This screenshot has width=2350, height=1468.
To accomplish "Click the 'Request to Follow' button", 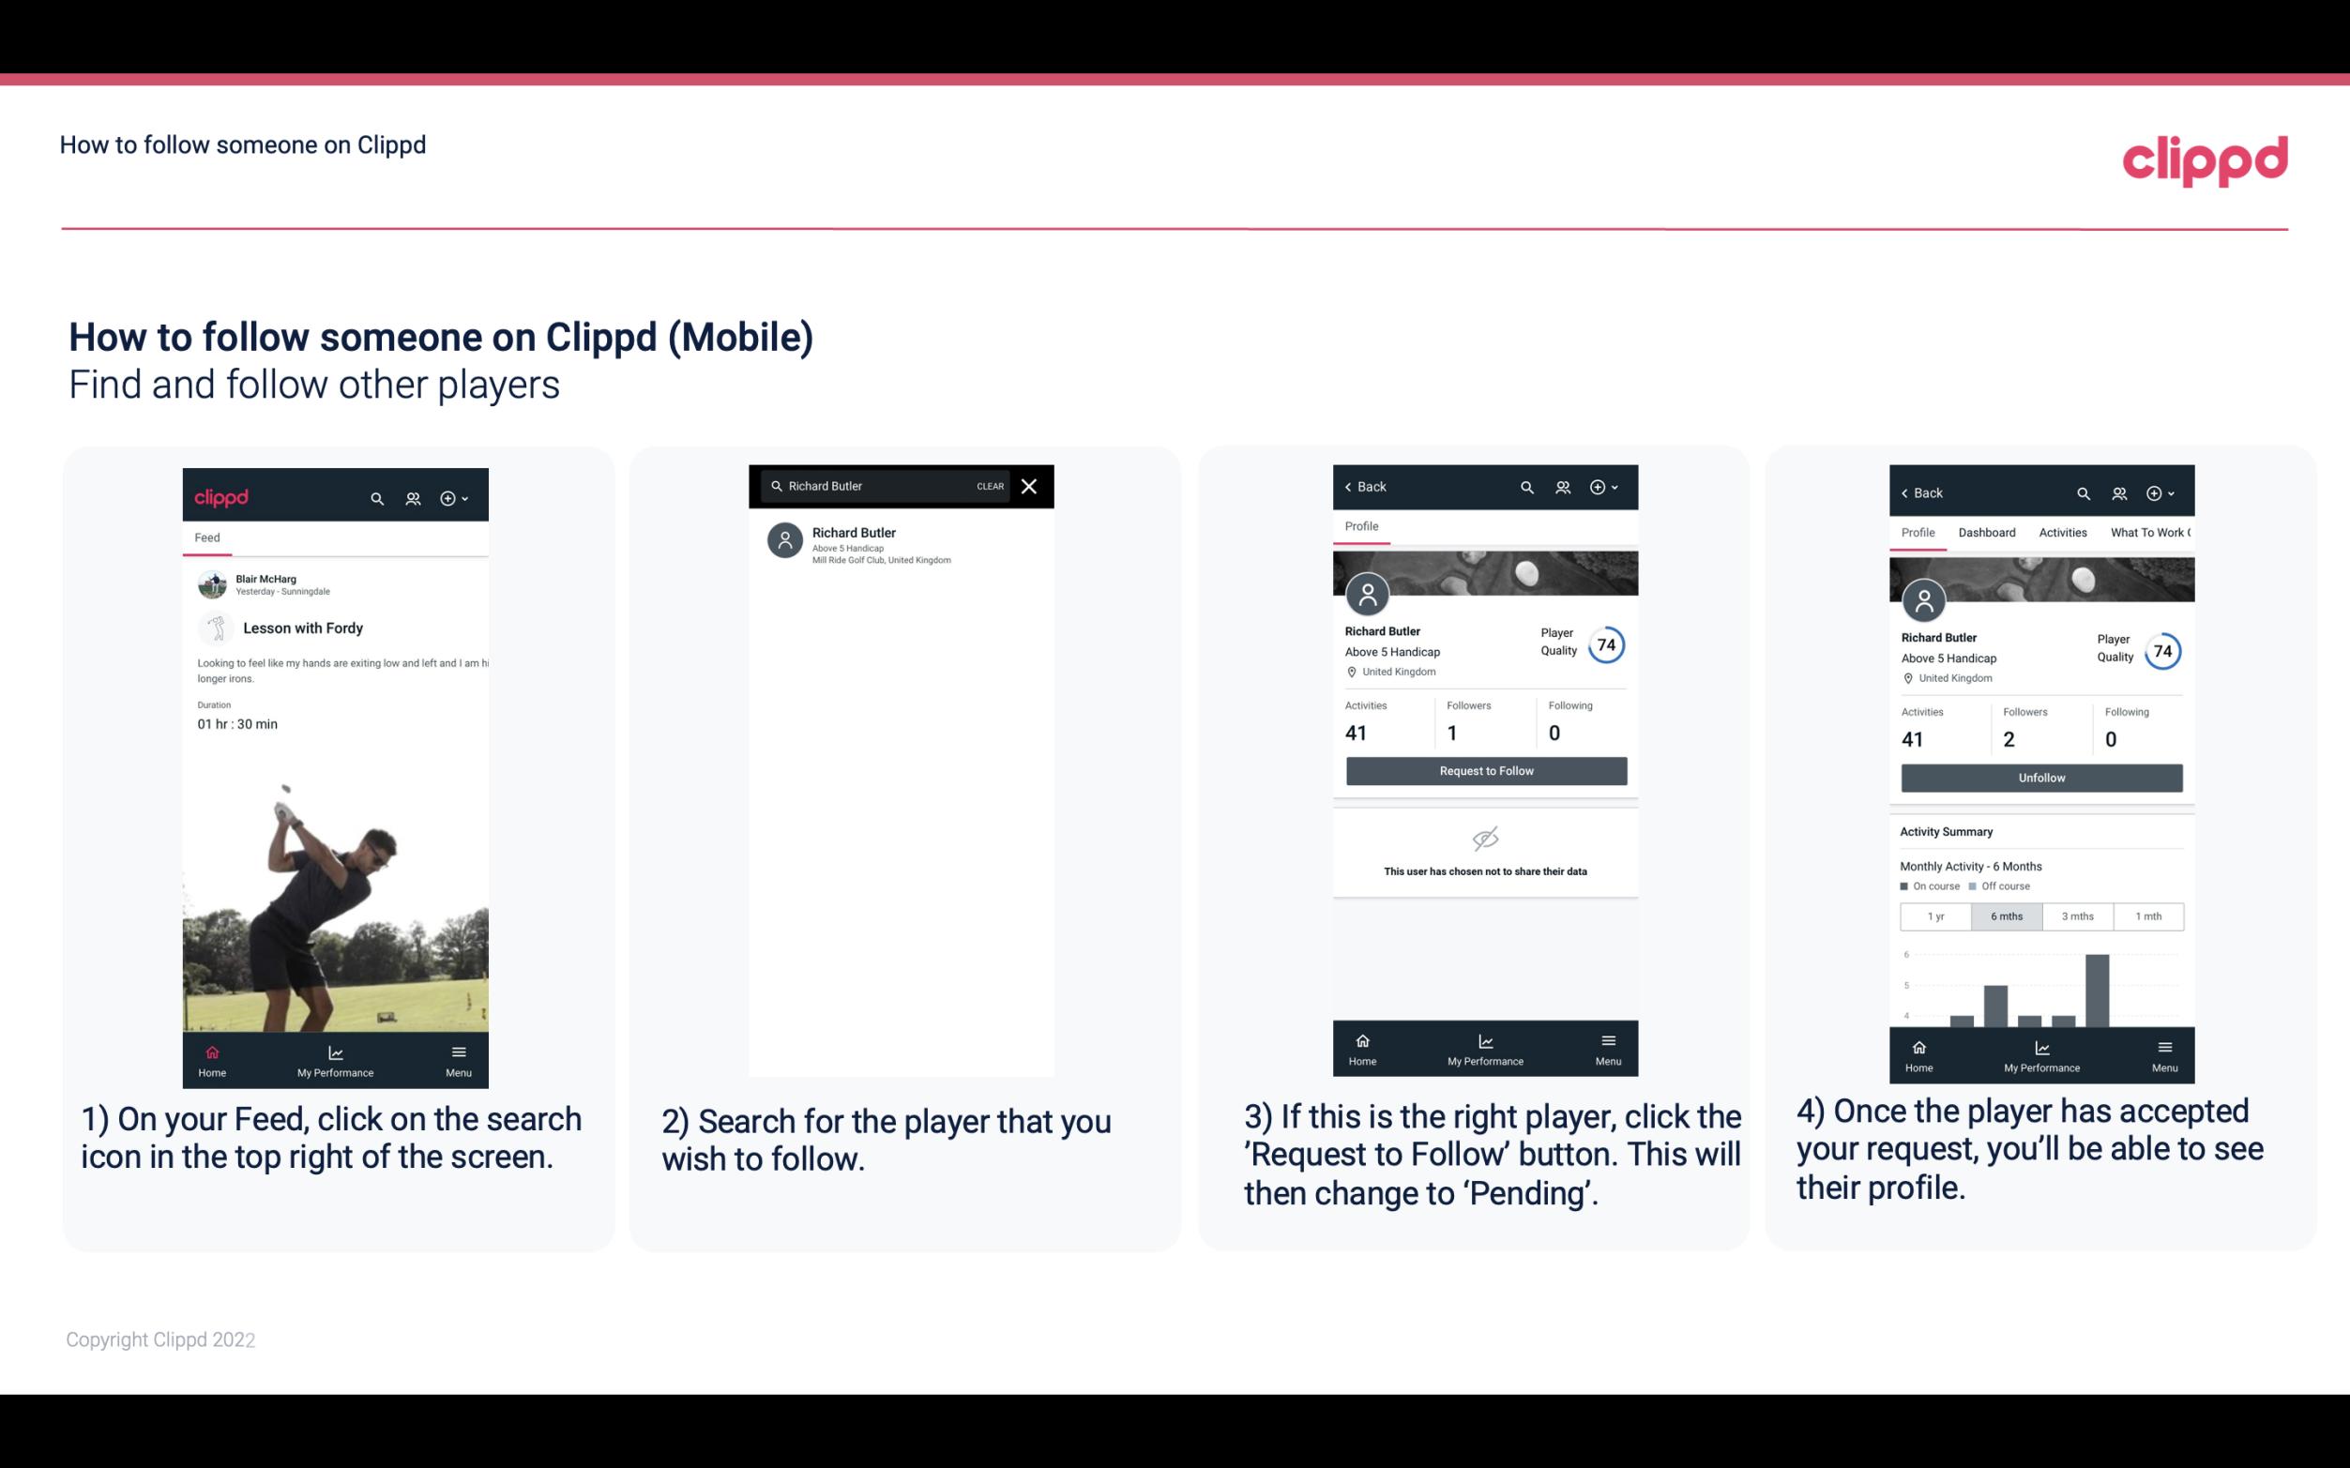I will (x=1484, y=771).
